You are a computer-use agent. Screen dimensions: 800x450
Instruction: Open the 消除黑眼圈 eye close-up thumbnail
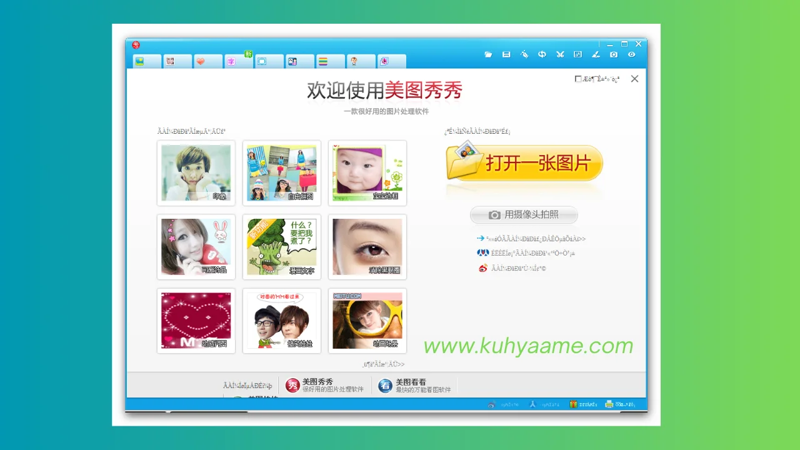(x=367, y=247)
